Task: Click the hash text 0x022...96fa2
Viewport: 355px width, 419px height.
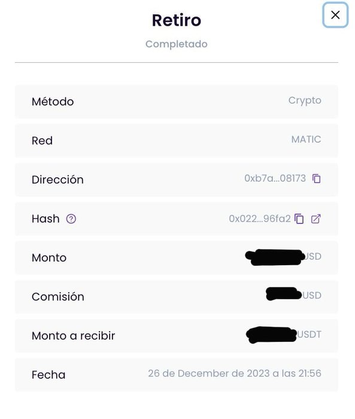Action: [260, 219]
